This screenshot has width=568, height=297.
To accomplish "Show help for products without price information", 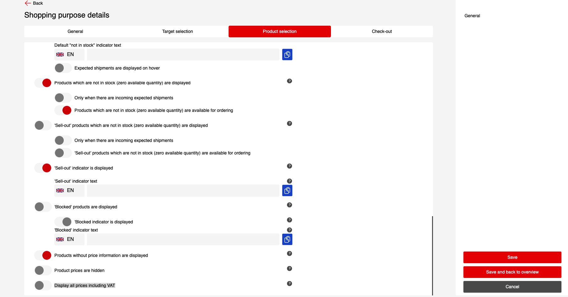I will click(289, 253).
